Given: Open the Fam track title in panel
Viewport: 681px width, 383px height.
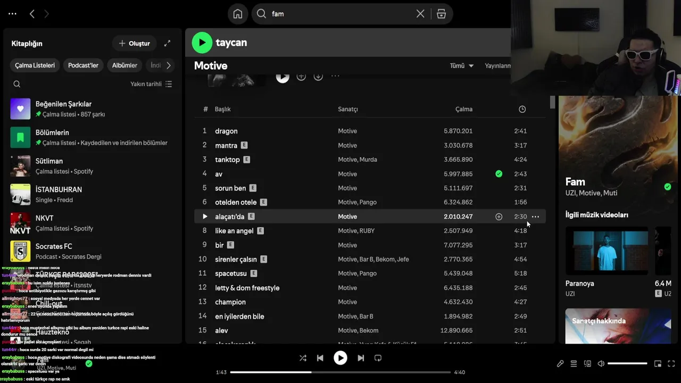Looking at the screenshot, I should [575, 182].
